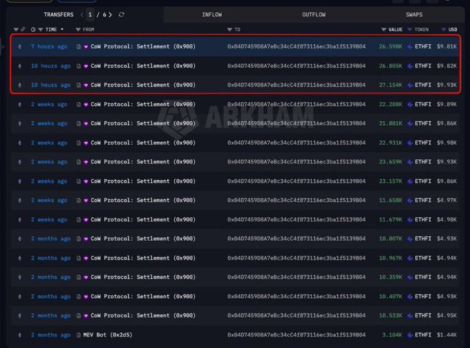Click contract icon in 7 hours ago row
The width and height of the screenshot is (470, 348).
coord(79,46)
